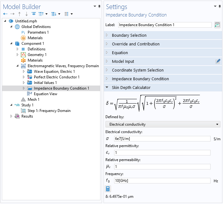The height and width of the screenshot is (204, 223).
Task: Expand the Override and Contribution section
Action: (x=107, y=44)
